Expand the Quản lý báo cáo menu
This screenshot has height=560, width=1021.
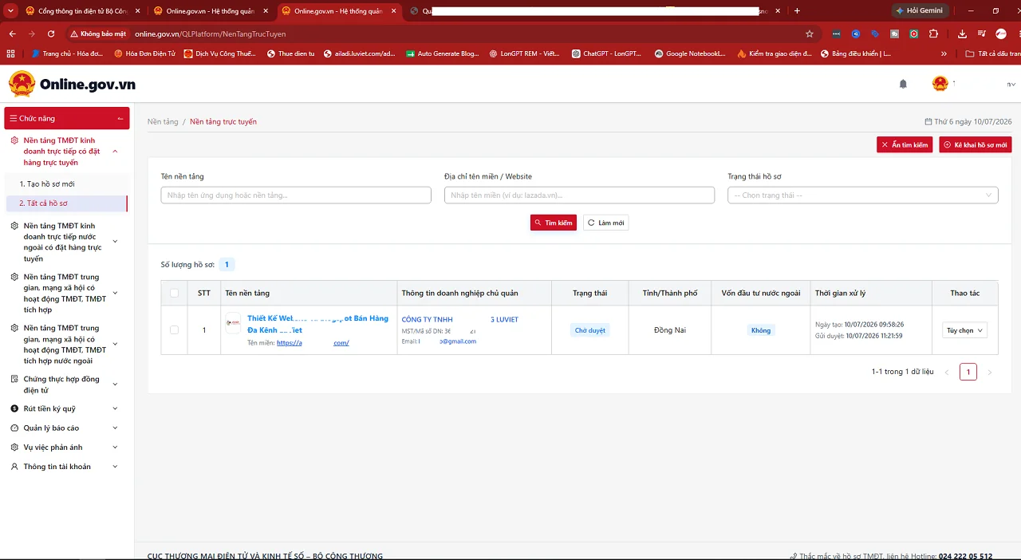(67, 428)
